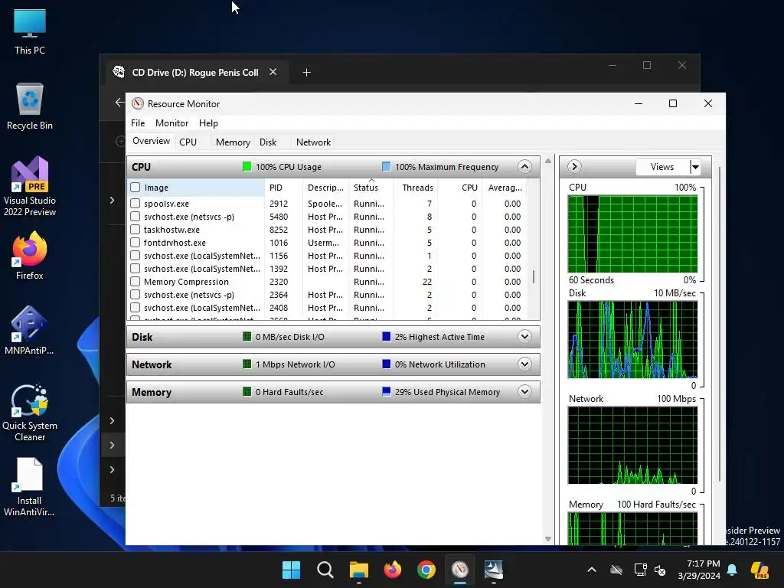The width and height of the screenshot is (784, 588).
Task: Open the Monitor menu
Action: (171, 123)
